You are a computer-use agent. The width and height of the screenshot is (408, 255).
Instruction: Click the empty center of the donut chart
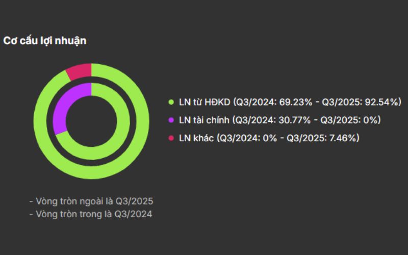click(91, 121)
